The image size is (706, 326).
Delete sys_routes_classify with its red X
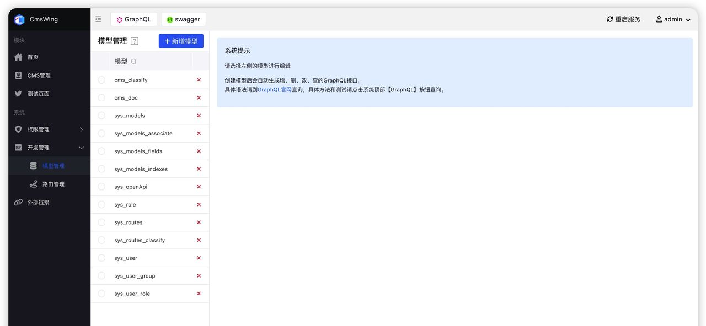[199, 240]
